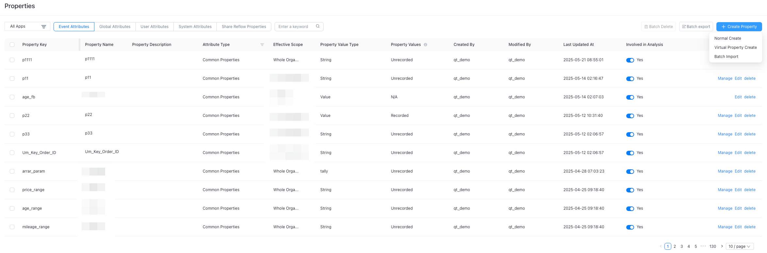767x253 pixels.
Task: Click Edit link for age_fb row
Action: (738, 97)
